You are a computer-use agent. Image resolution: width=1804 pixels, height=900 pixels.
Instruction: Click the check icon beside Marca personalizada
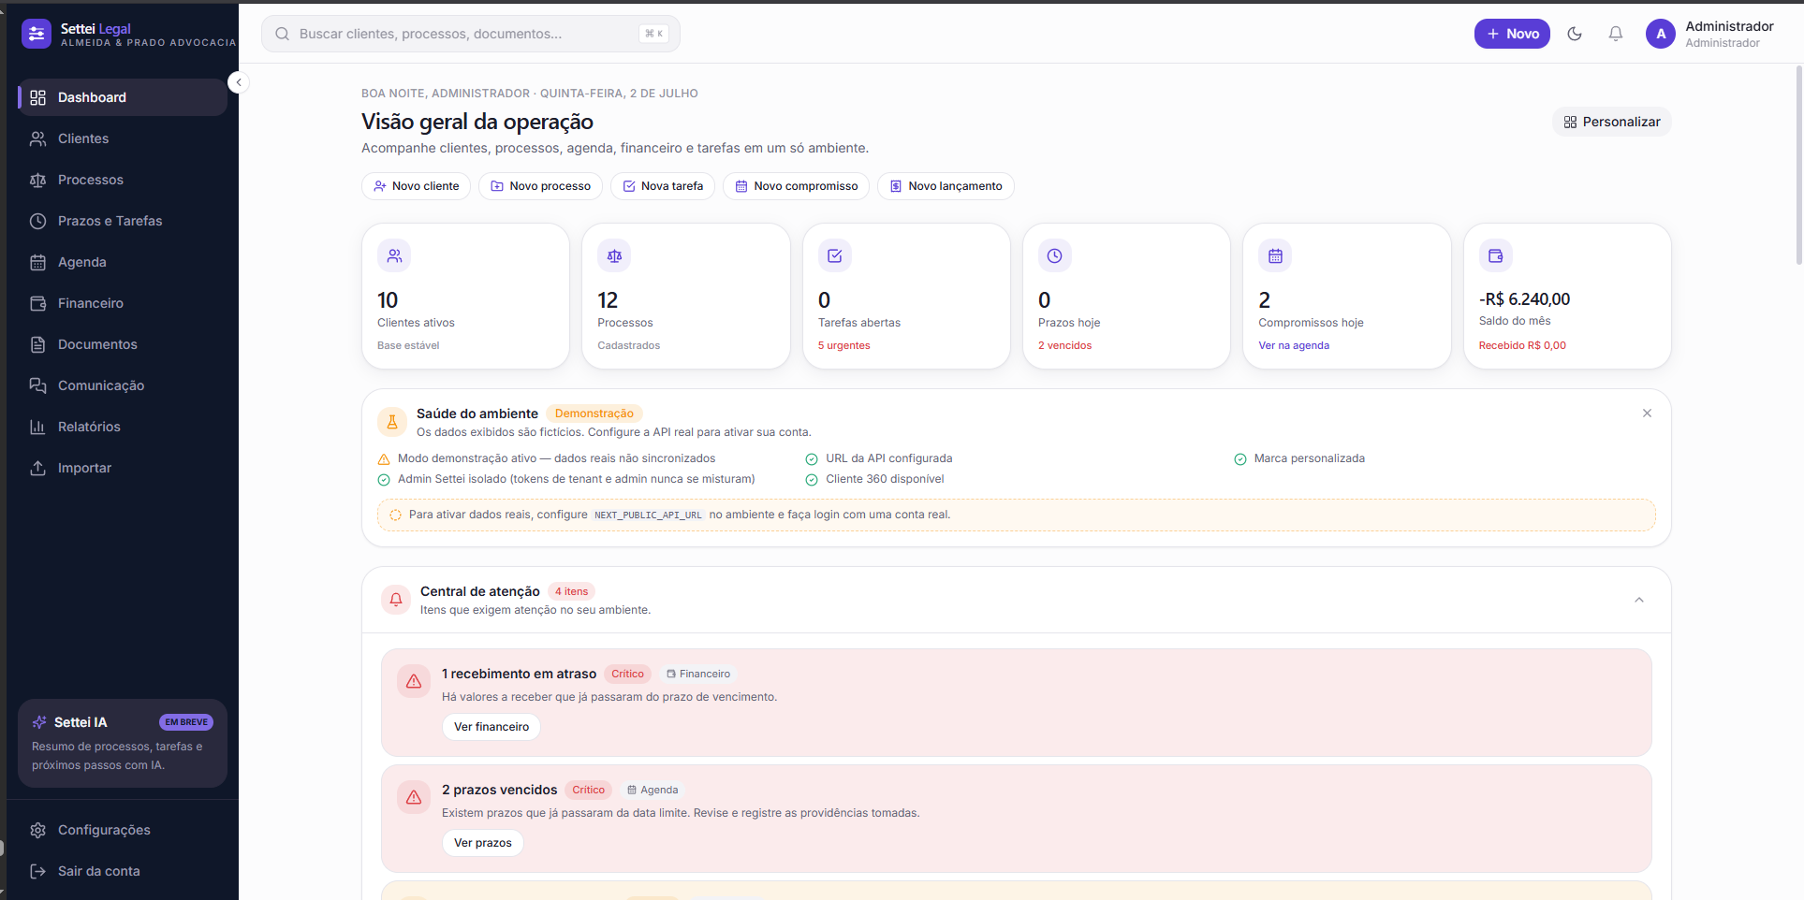click(x=1240, y=459)
